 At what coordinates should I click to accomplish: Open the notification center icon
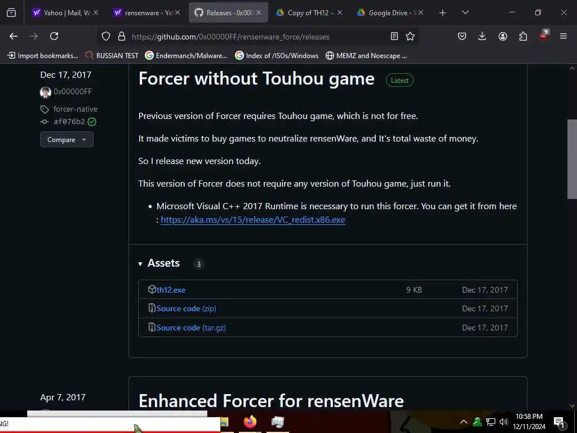560,422
